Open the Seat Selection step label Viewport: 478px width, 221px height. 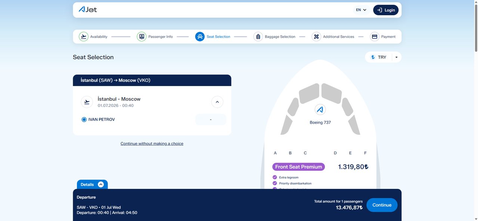[218, 37]
